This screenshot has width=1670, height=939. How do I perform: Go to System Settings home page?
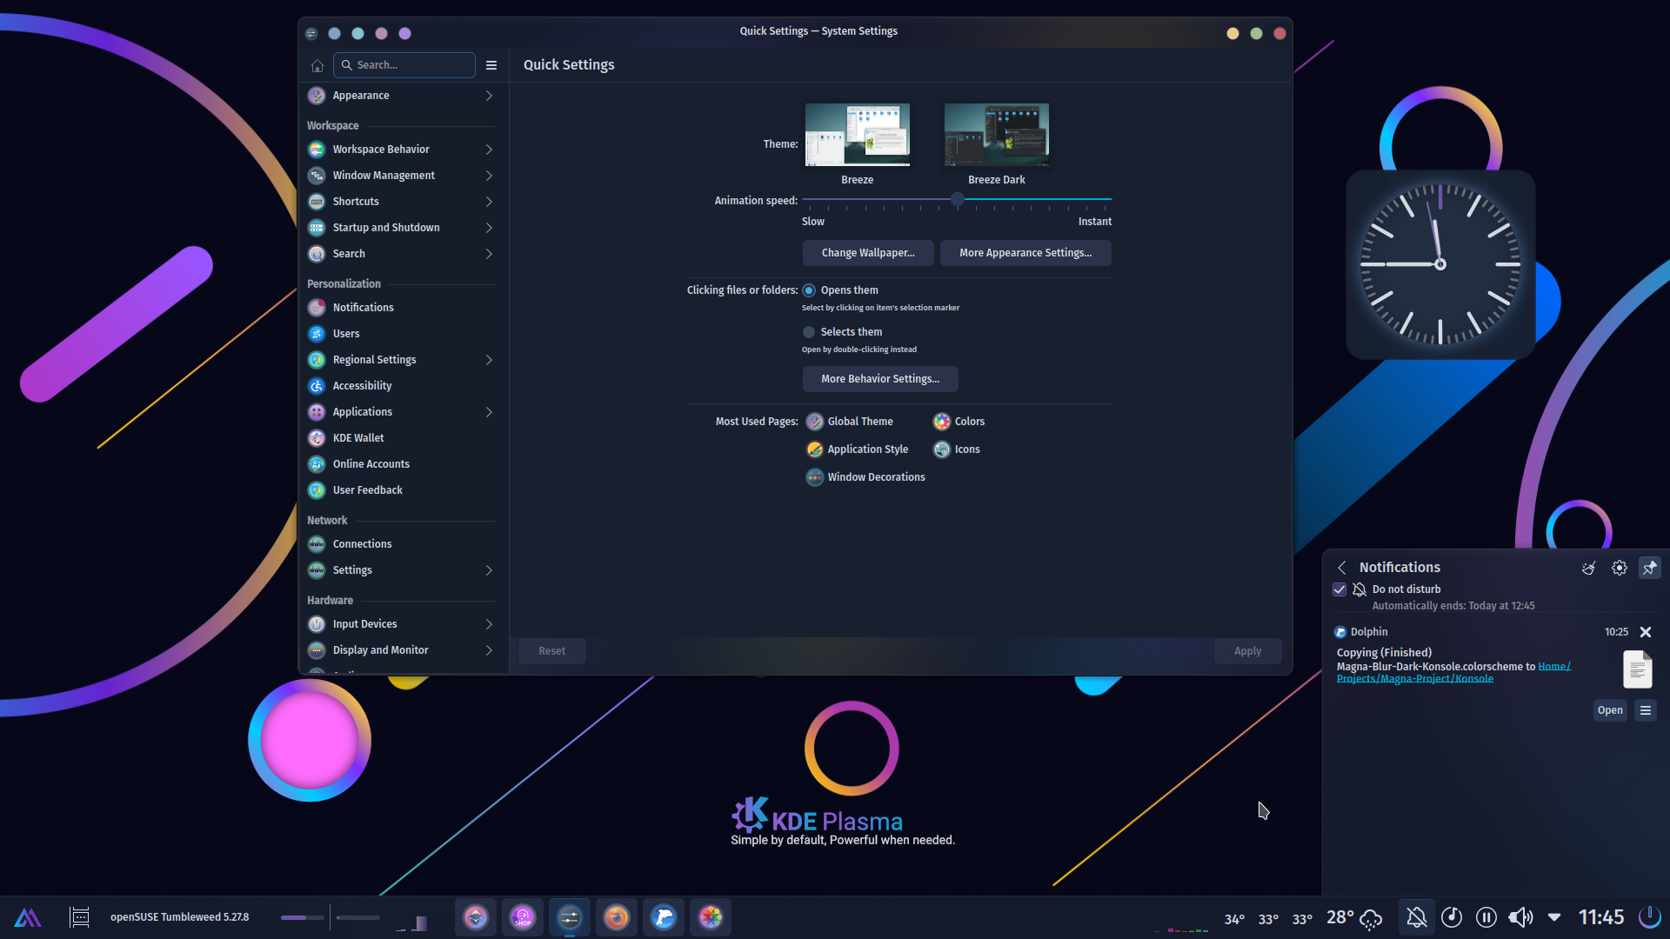point(317,65)
